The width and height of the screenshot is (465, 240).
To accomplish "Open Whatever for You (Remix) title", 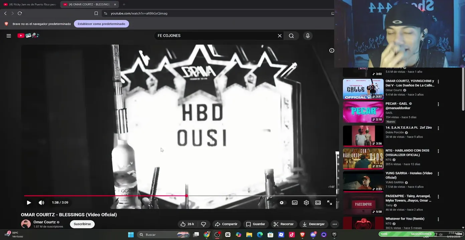I will [x=405, y=219].
